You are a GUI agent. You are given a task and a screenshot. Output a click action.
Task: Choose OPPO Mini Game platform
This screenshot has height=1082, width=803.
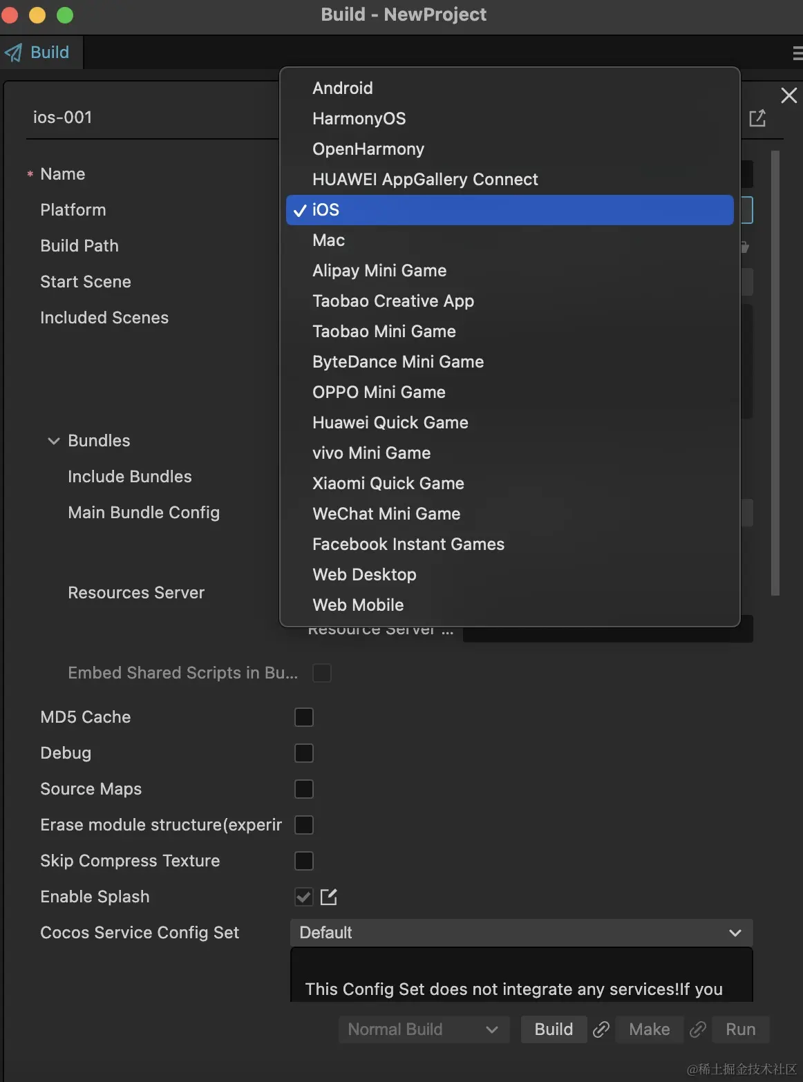pyautogui.click(x=509, y=392)
